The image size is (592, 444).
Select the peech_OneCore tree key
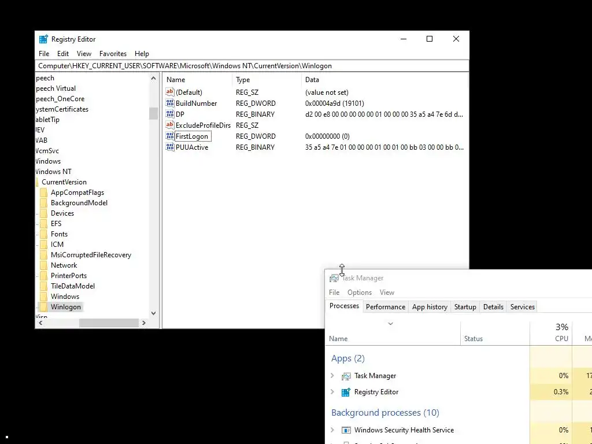tap(60, 98)
